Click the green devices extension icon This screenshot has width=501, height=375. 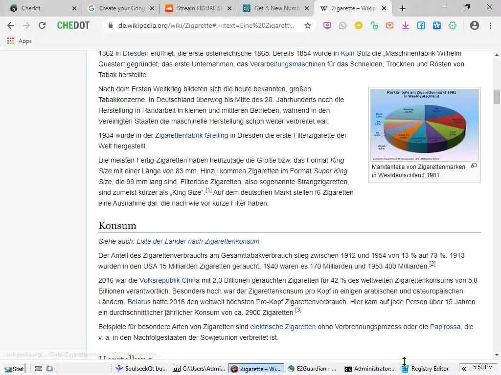pos(374,25)
